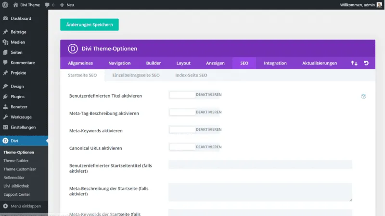Click the plus icon next to Neu

[x=62, y=5]
